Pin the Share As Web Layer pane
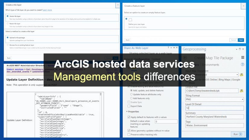The image size is (249, 140). click(x=174, y=48)
